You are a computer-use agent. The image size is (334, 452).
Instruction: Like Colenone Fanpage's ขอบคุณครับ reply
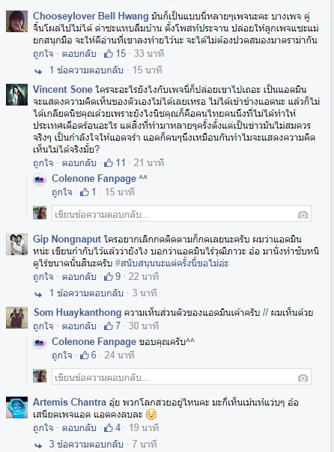click(62, 355)
